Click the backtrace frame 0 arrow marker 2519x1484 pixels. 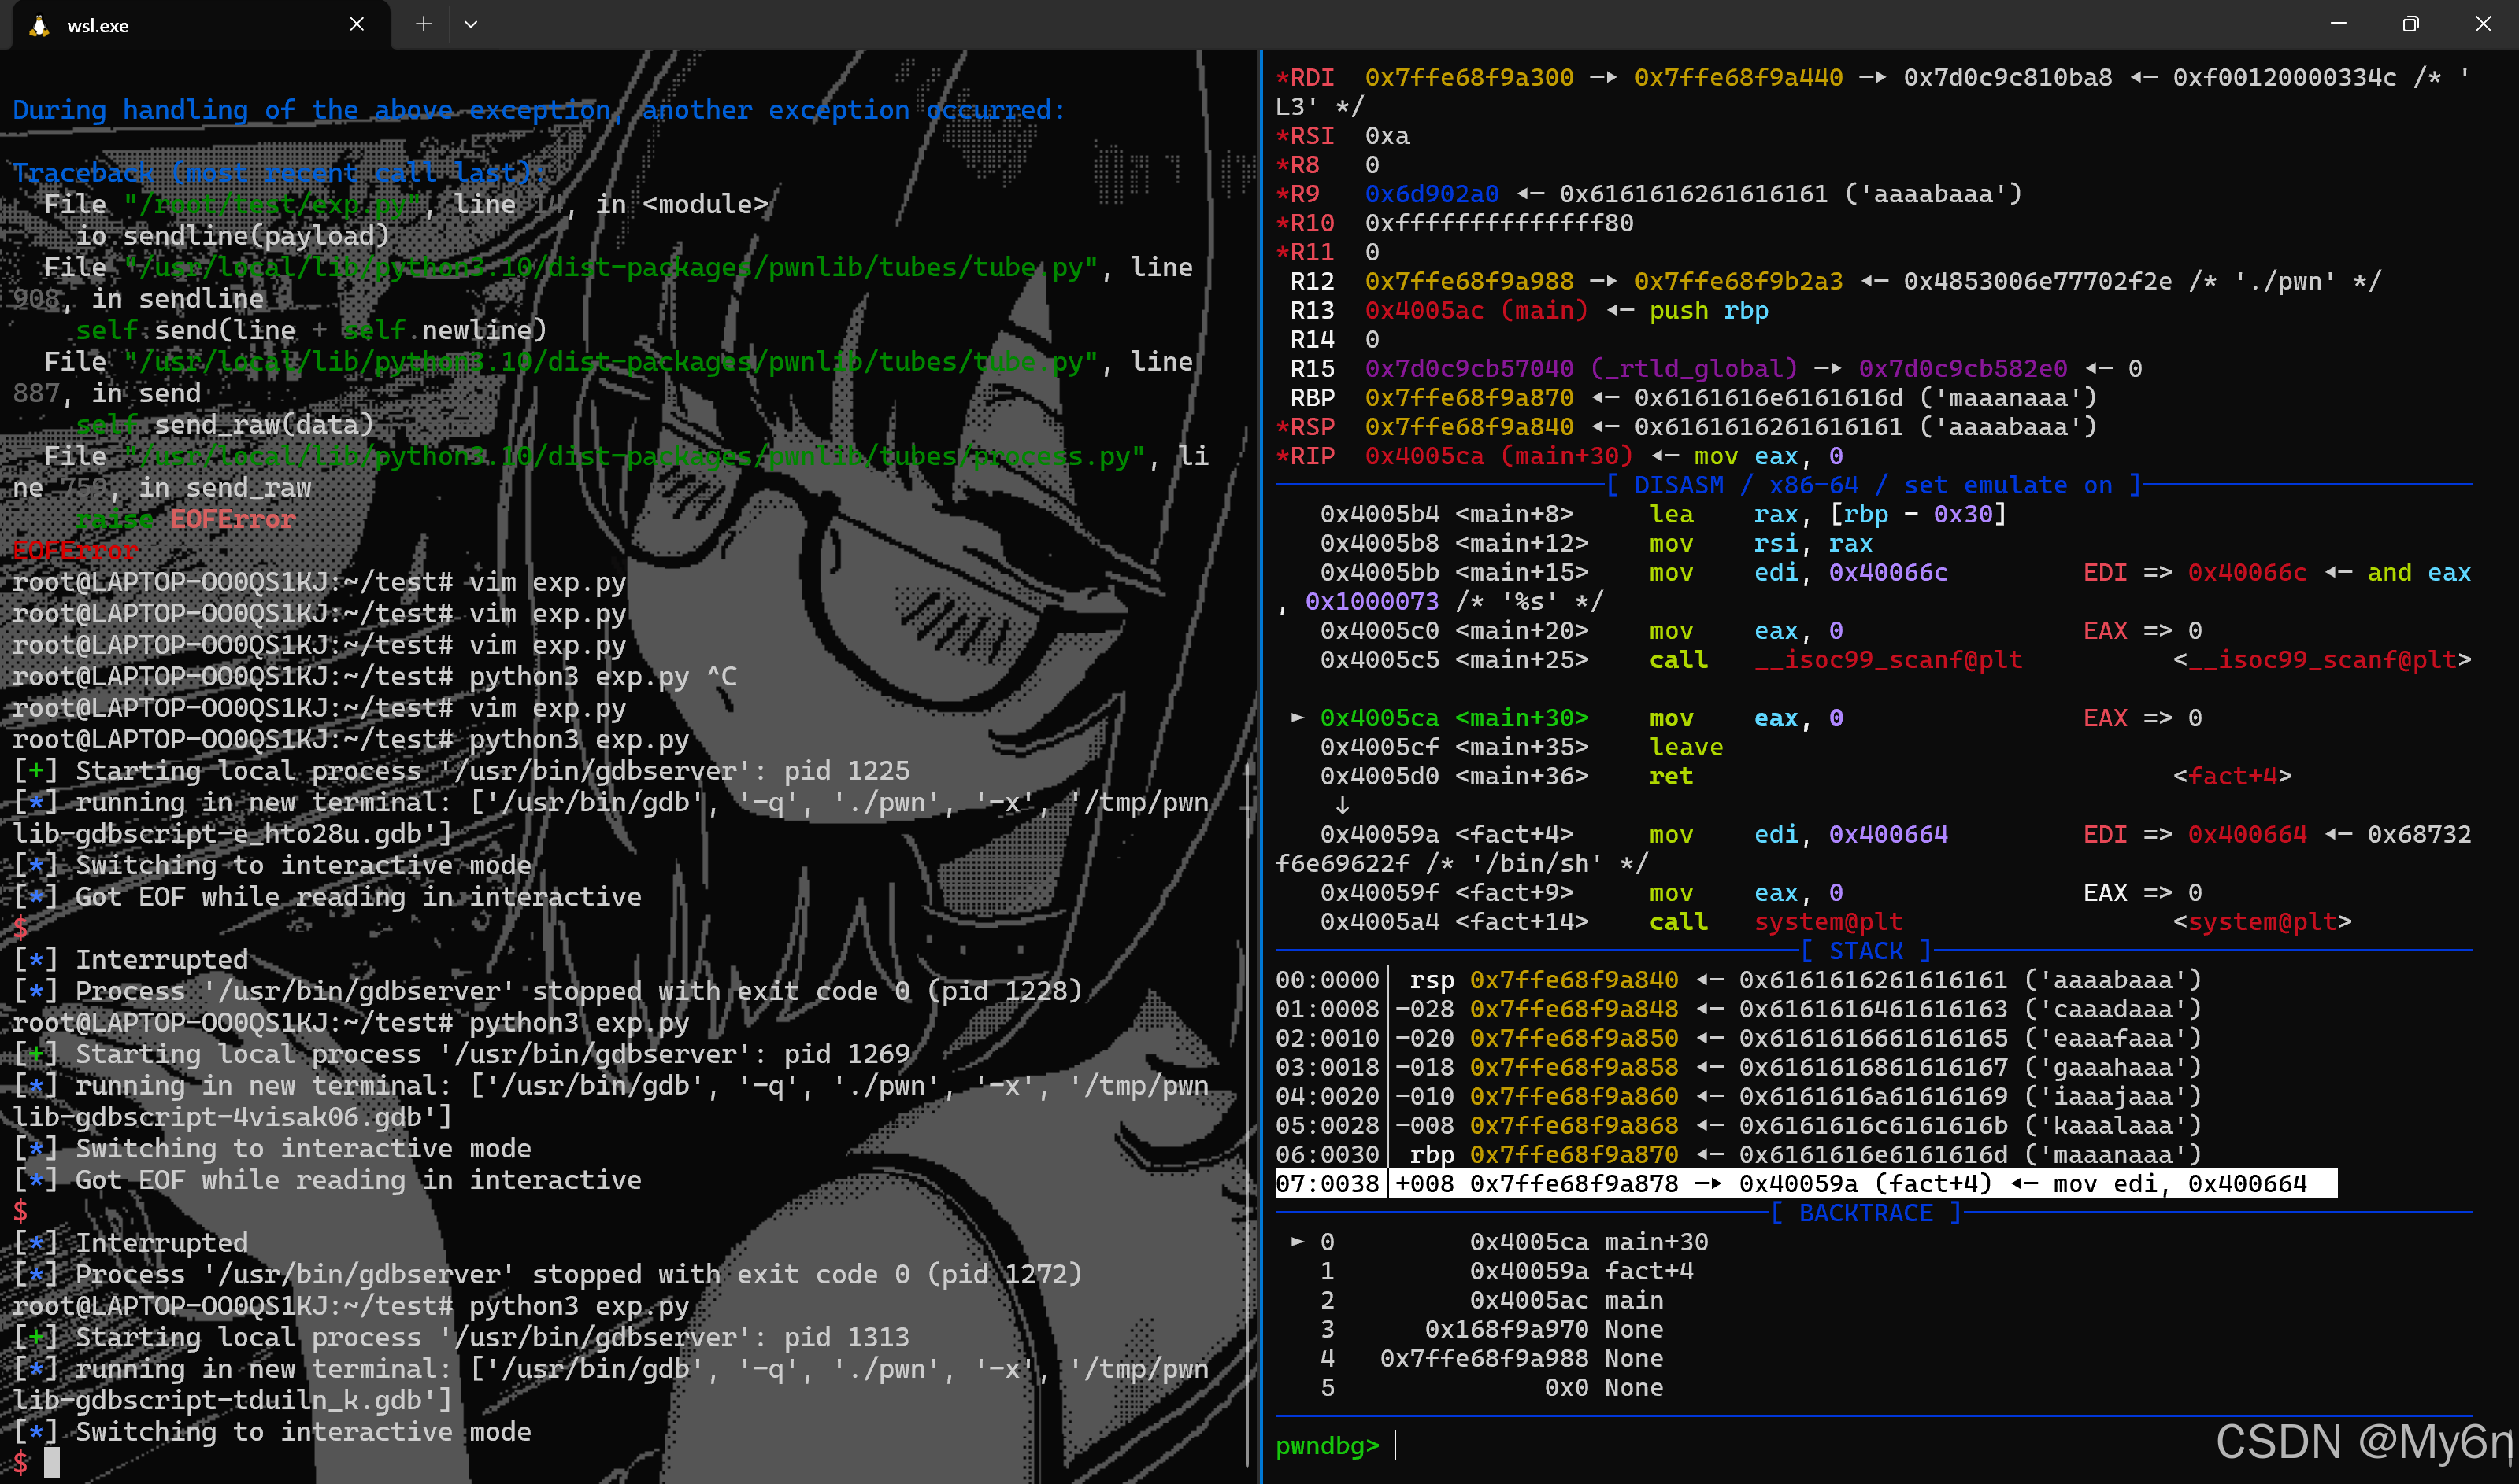[1298, 1241]
